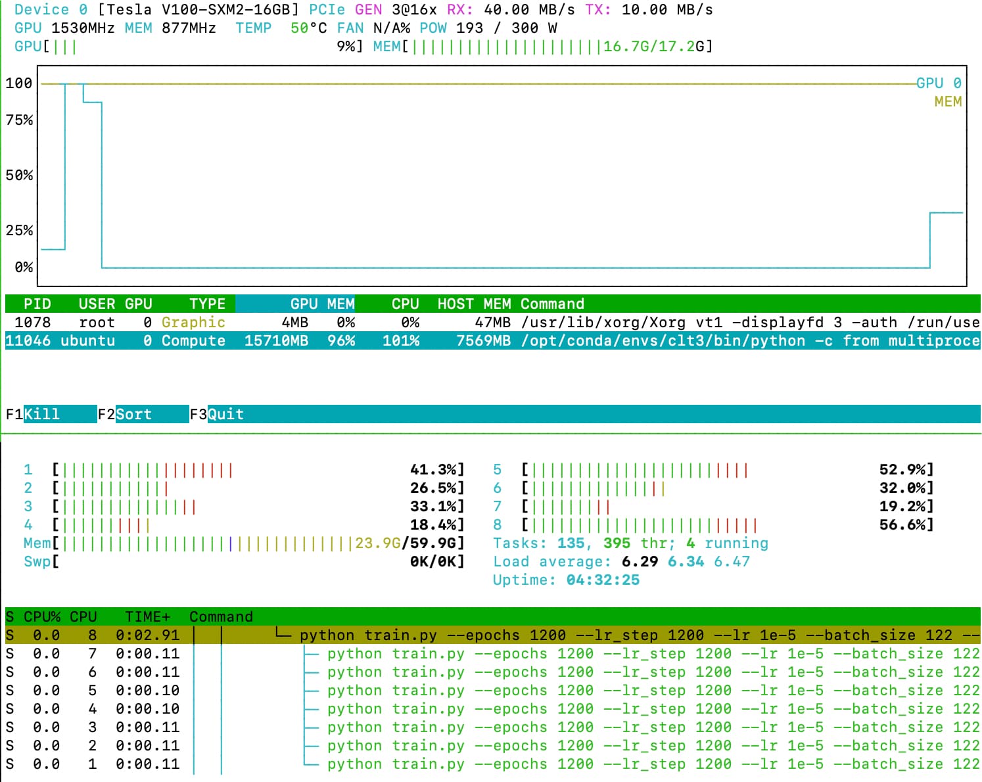Click the GPU 0 legend label in graph

click(939, 83)
